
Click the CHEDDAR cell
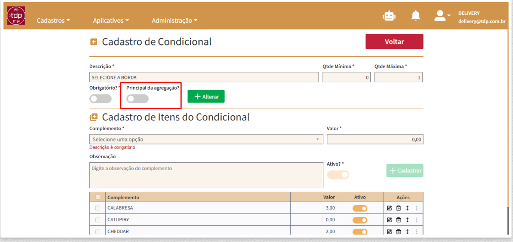tap(198, 231)
